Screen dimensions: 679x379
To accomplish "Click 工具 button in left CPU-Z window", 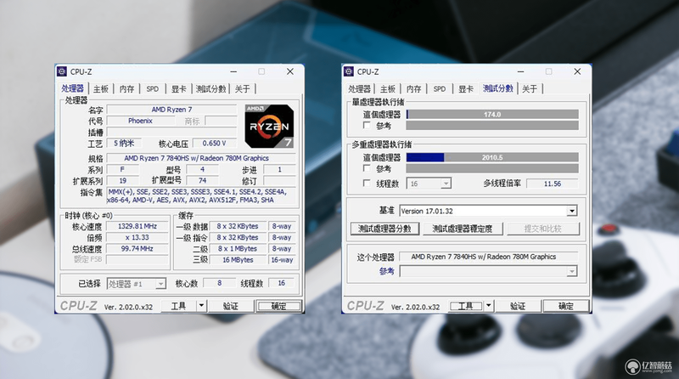I will [178, 306].
